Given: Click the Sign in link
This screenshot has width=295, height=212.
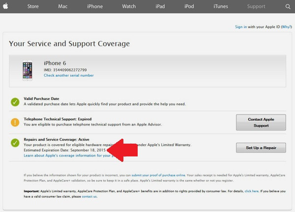Looking at the screenshot, I should click(241, 27).
